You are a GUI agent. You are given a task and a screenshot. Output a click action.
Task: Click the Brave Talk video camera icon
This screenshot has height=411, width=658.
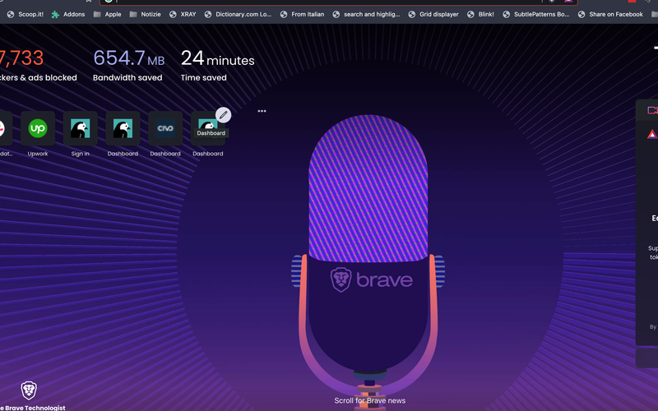click(x=652, y=110)
